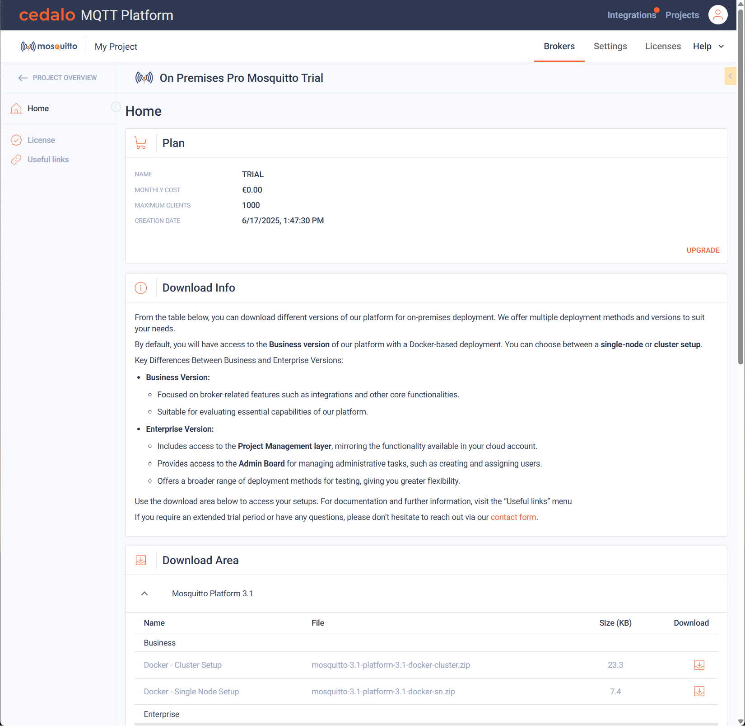Open Integrations in top navigation
Image resolution: width=745 pixels, height=726 pixels.
631,15
